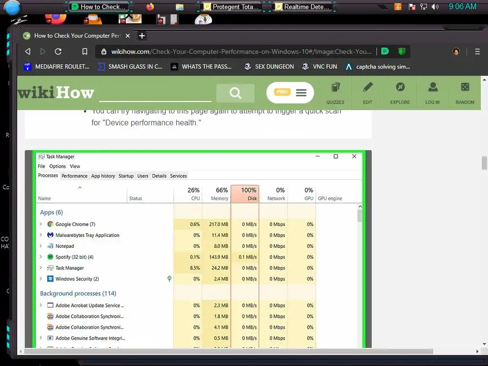Click the scroll up arrow of page scrollbar
Image resolution: width=488 pixels, height=366 pixels.
tap(484, 80)
